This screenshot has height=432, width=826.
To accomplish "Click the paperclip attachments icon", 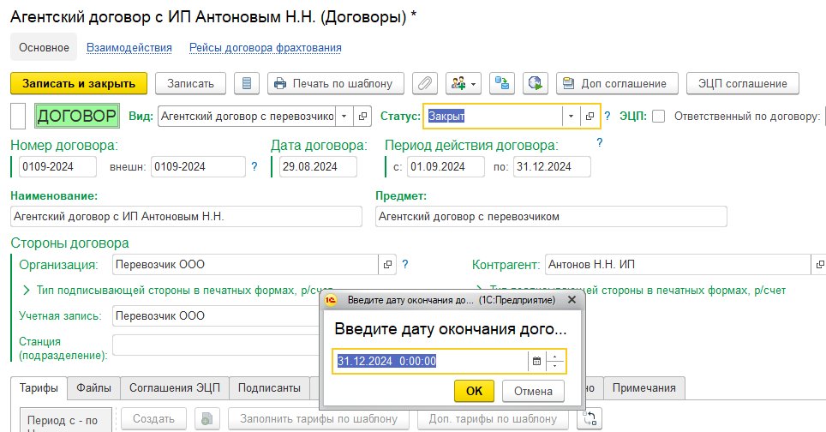I will [425, 83].
